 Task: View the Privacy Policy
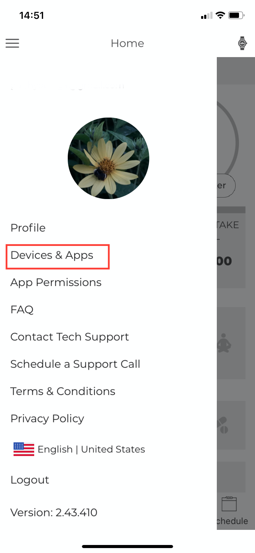(47, 418)
